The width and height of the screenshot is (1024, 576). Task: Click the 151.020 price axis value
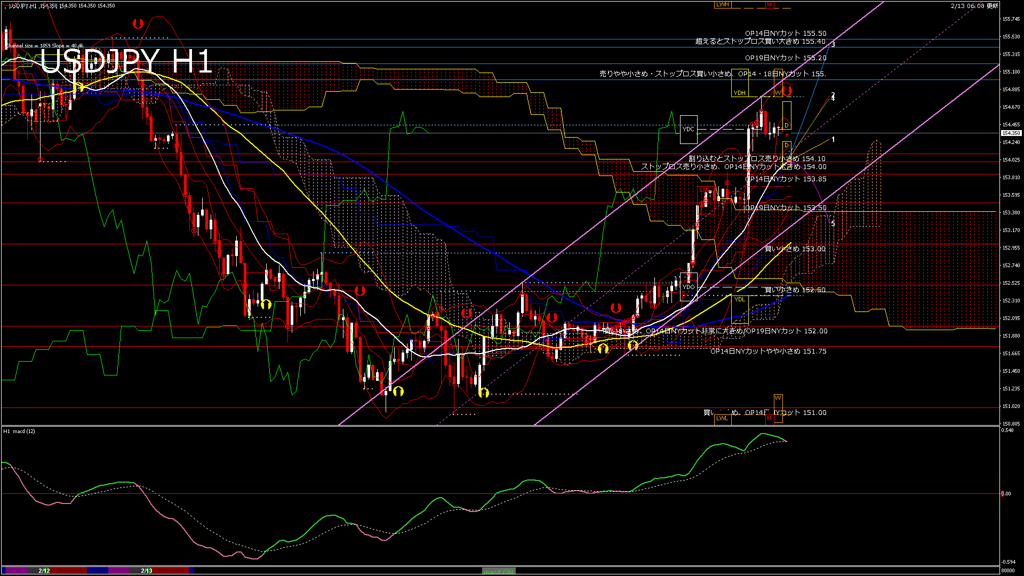pos(1011,406)
